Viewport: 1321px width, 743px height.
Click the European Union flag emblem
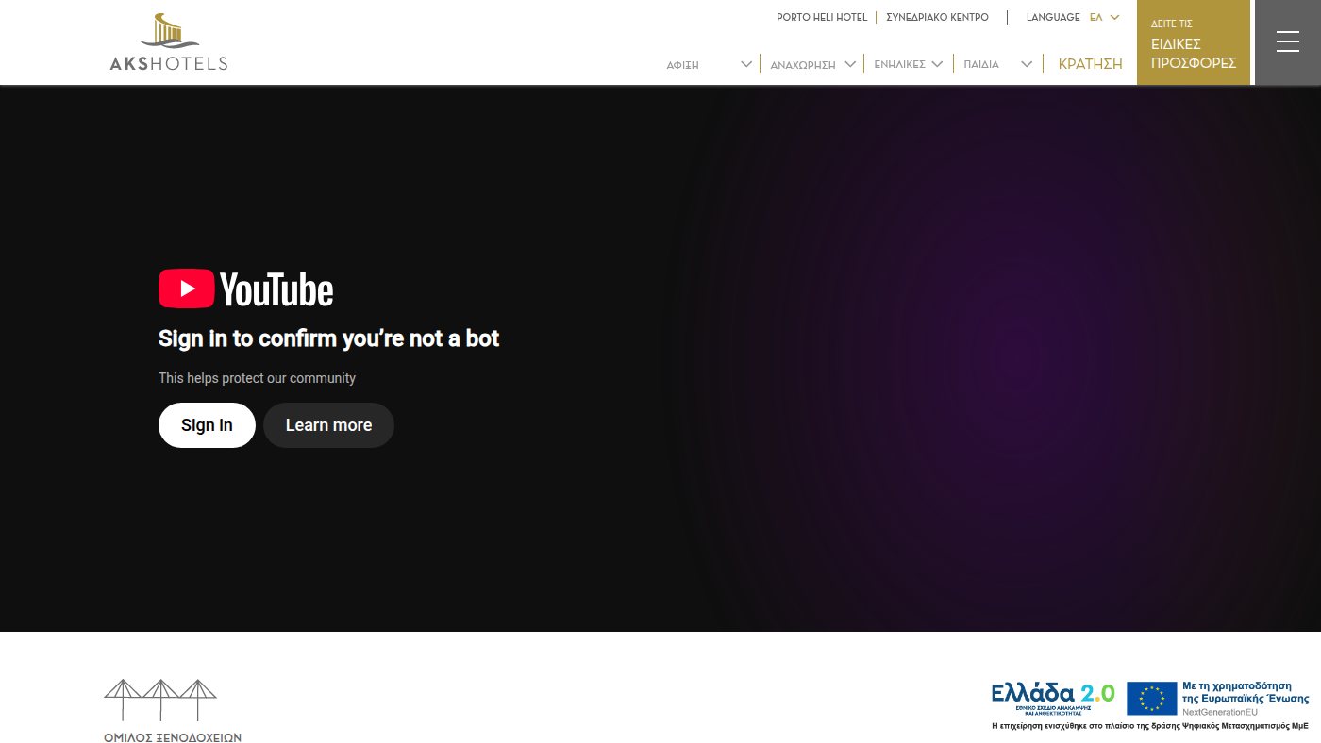pyautogui.click(x=1151, y=699)
